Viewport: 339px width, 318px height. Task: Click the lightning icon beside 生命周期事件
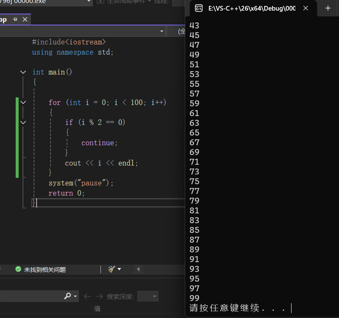pos(100,2)
